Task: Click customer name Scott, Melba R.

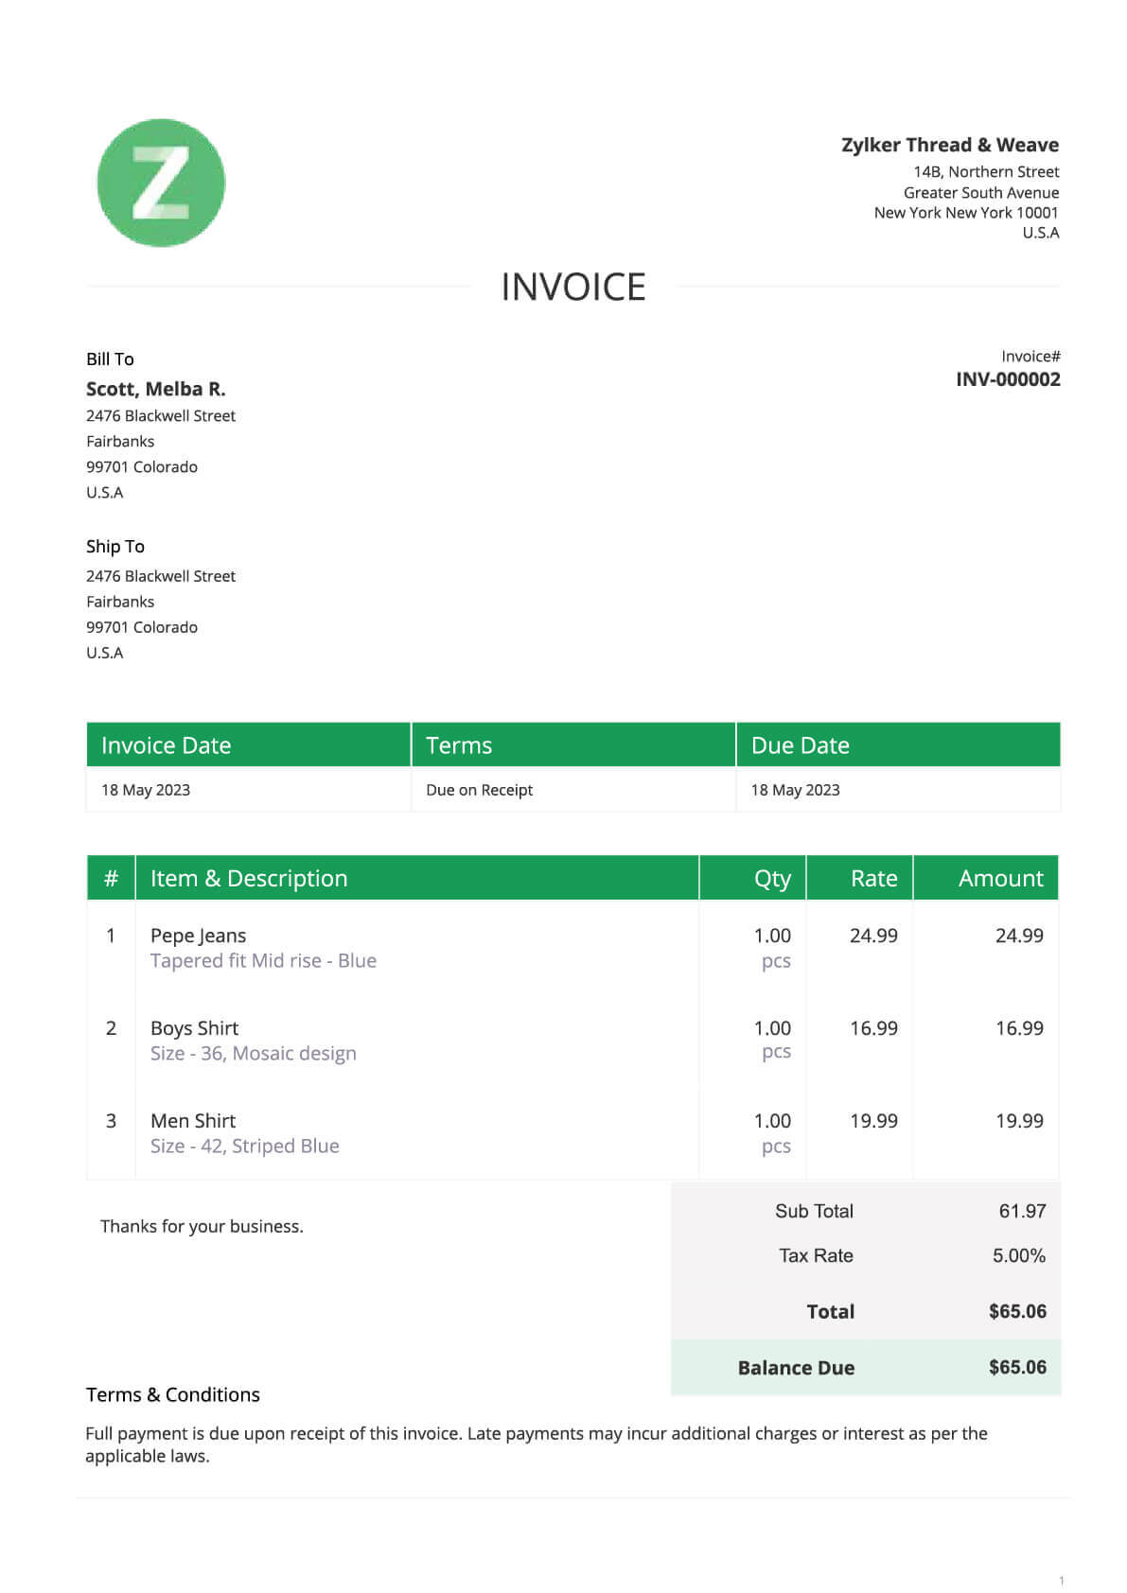Action: pos(156,389)
